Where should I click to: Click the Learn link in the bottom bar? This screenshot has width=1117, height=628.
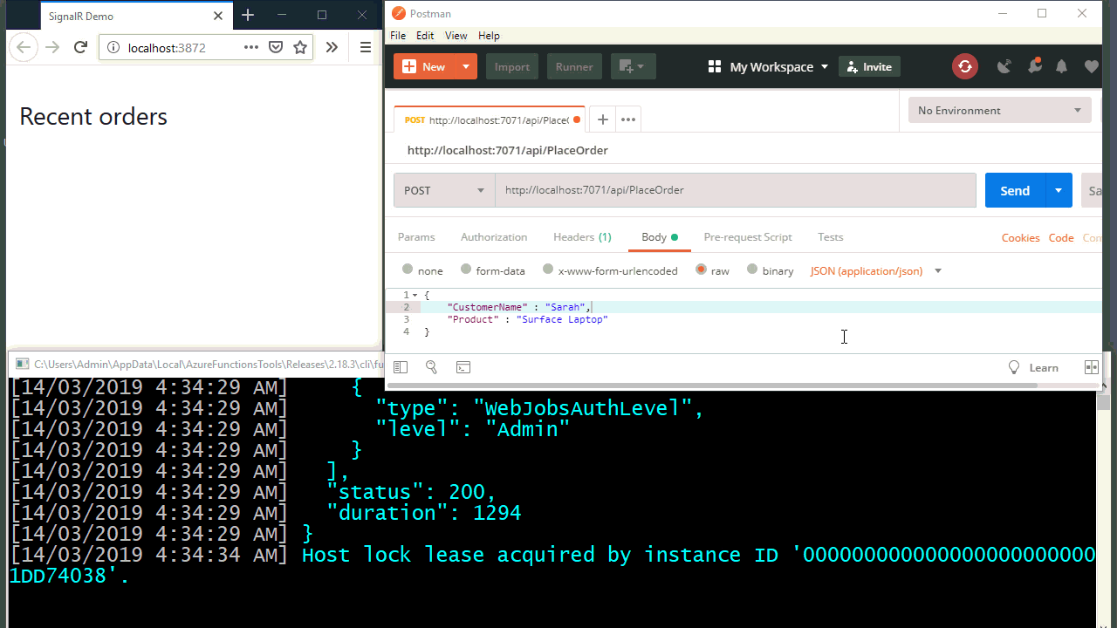click(1044, 366)
